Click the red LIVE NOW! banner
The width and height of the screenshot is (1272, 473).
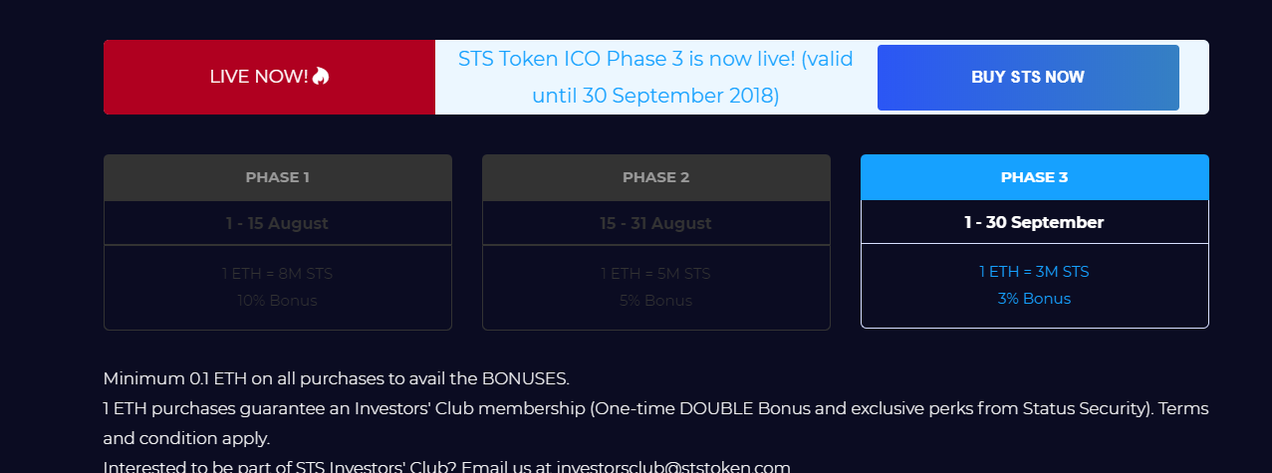[x=269, y=78]
